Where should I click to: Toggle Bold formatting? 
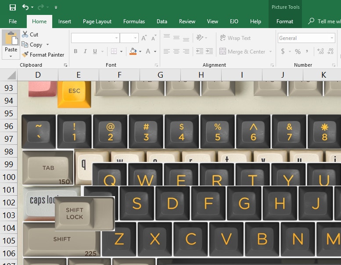pos(75,52)
